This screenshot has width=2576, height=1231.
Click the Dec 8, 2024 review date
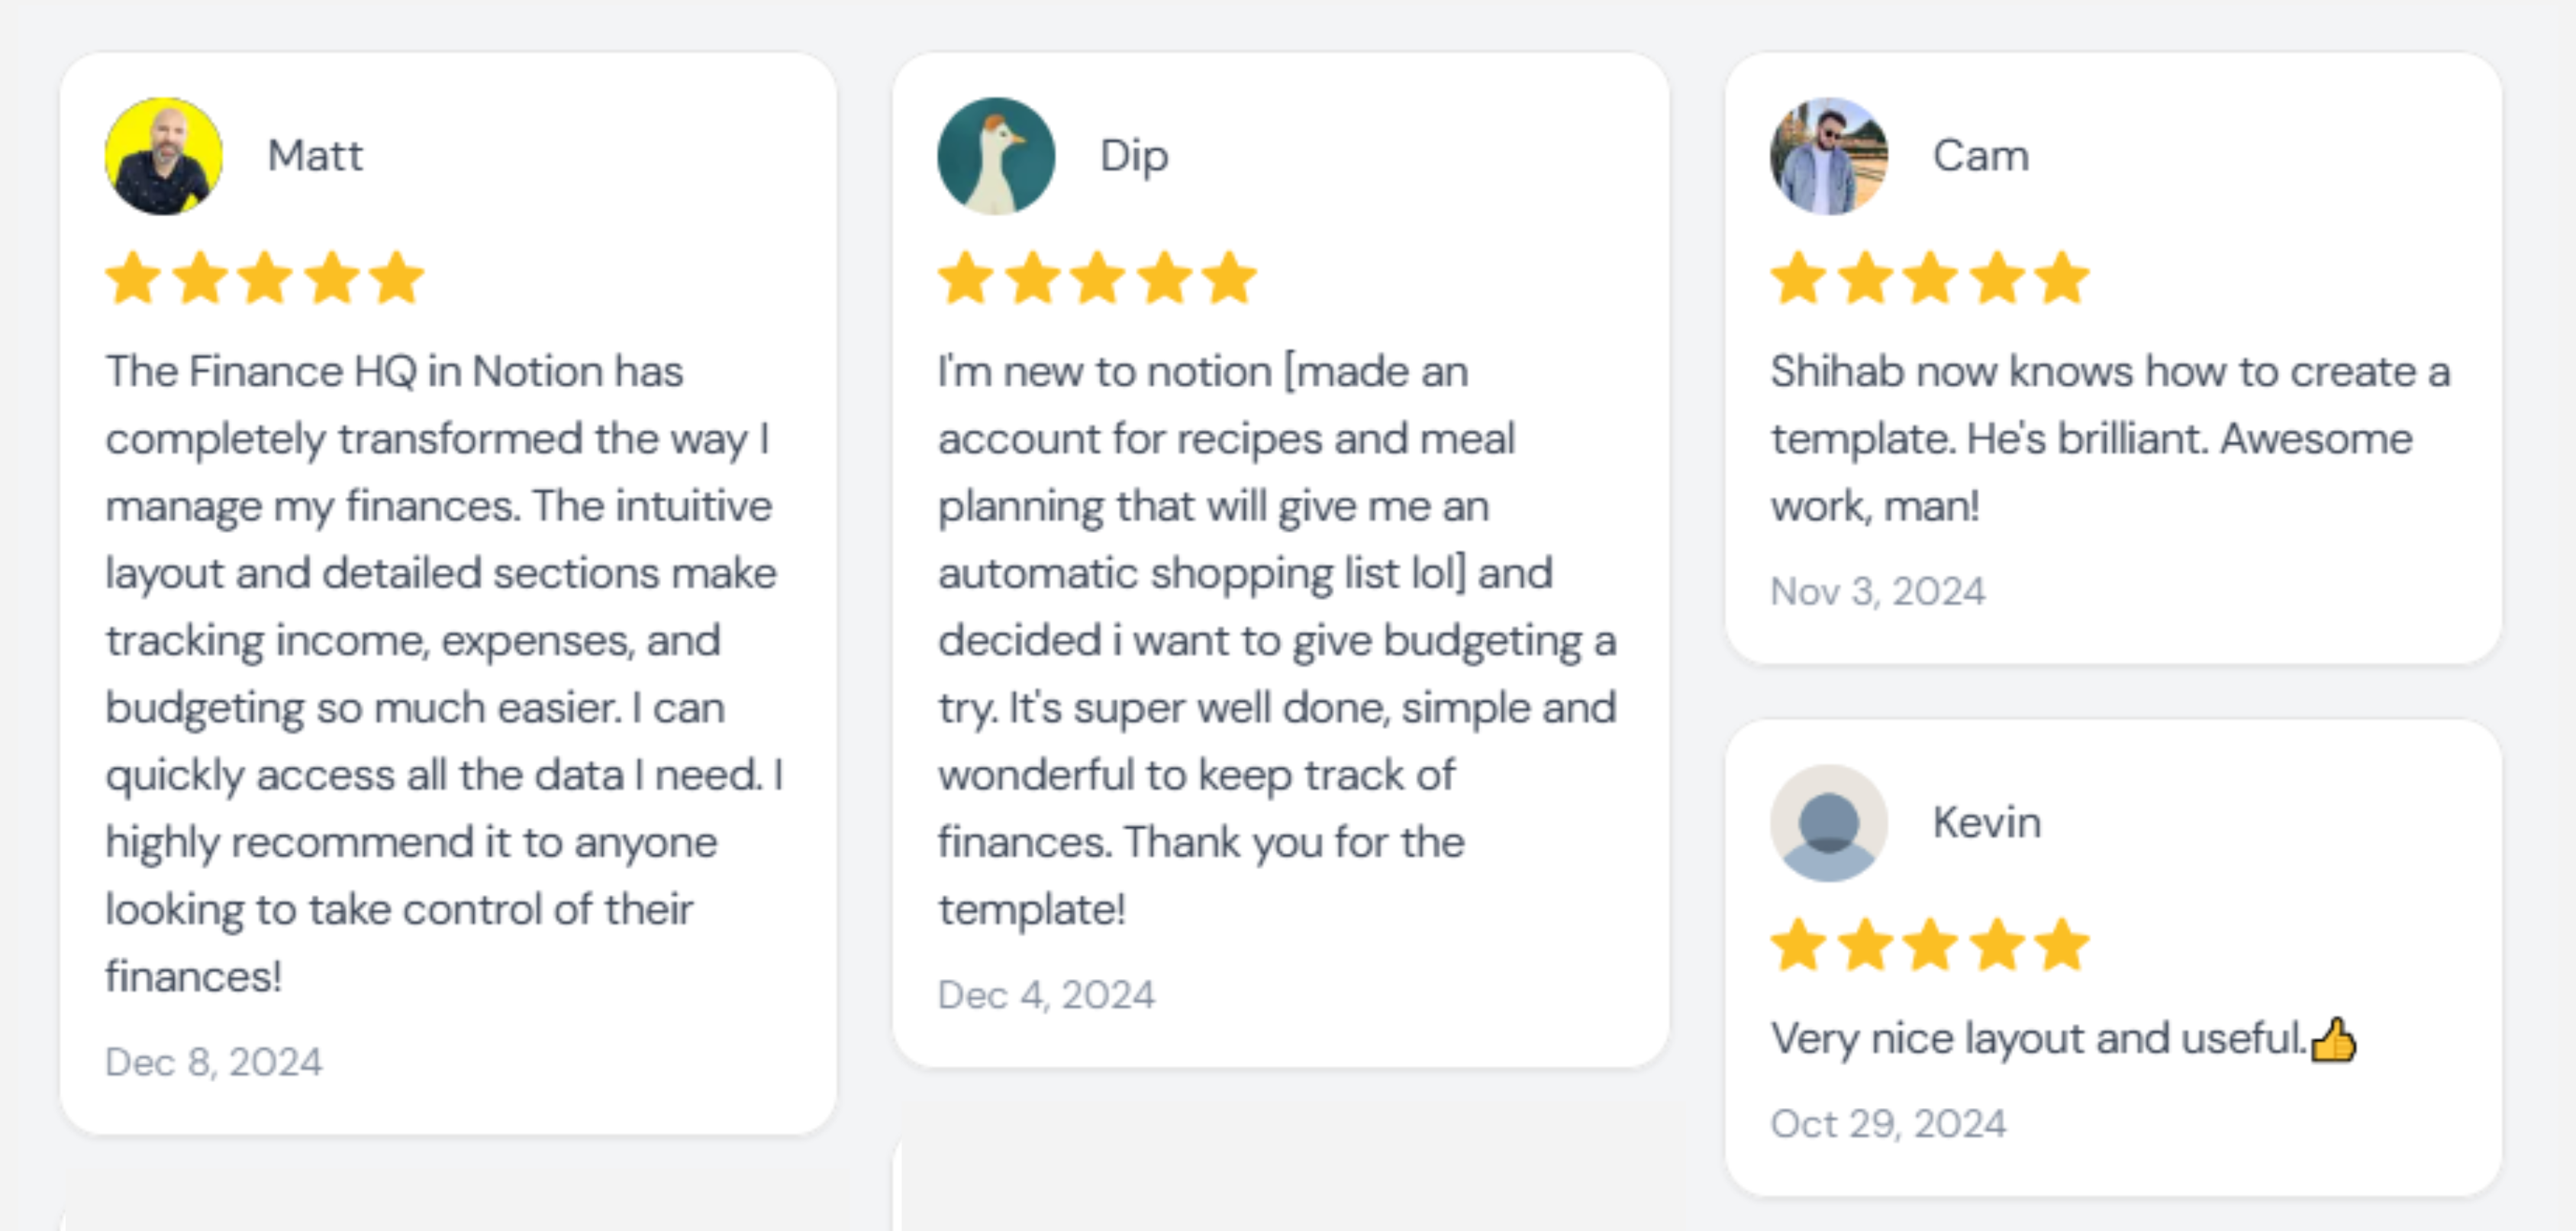pyautogui.click(x=214, y=1062)
